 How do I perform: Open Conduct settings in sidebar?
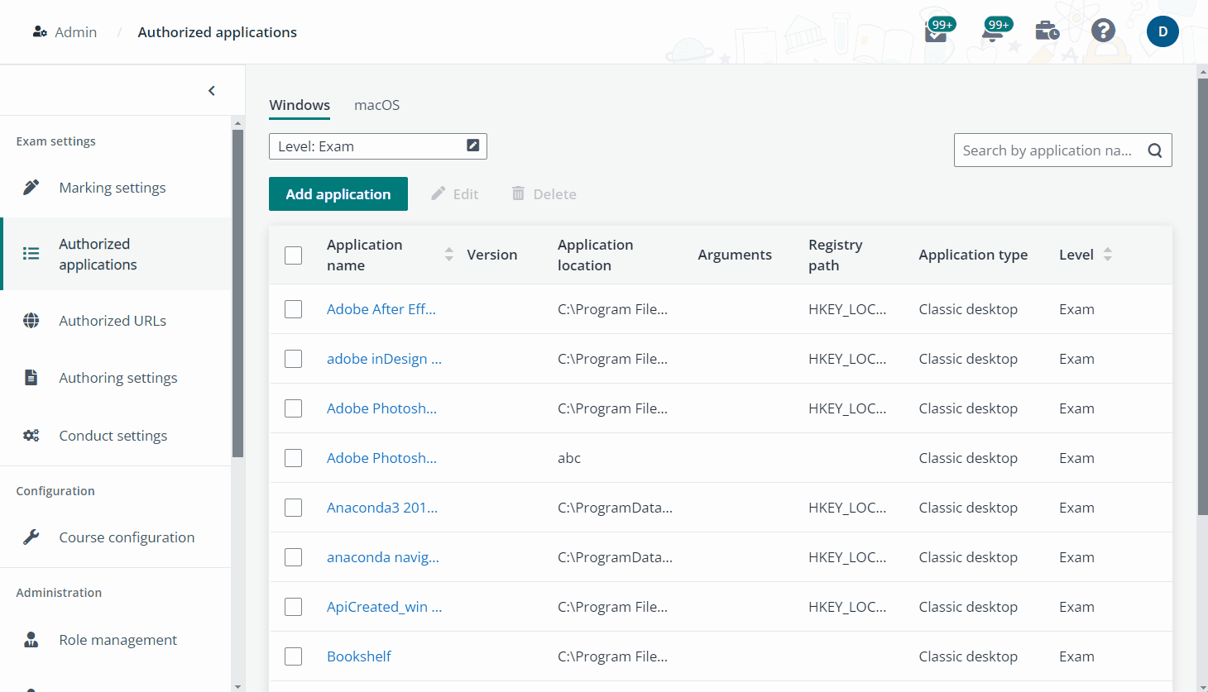(113, 436)
